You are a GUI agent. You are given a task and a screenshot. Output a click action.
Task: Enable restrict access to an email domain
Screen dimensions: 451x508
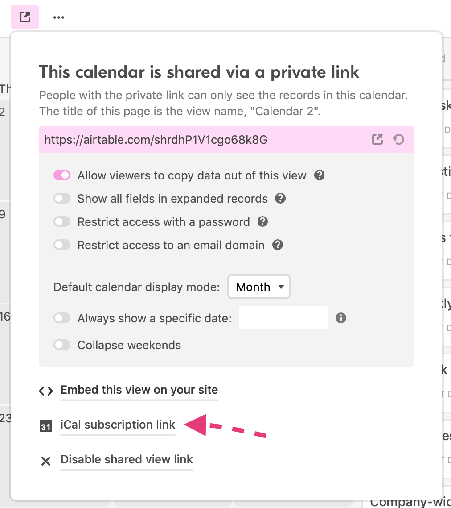[x=62, y=245]
